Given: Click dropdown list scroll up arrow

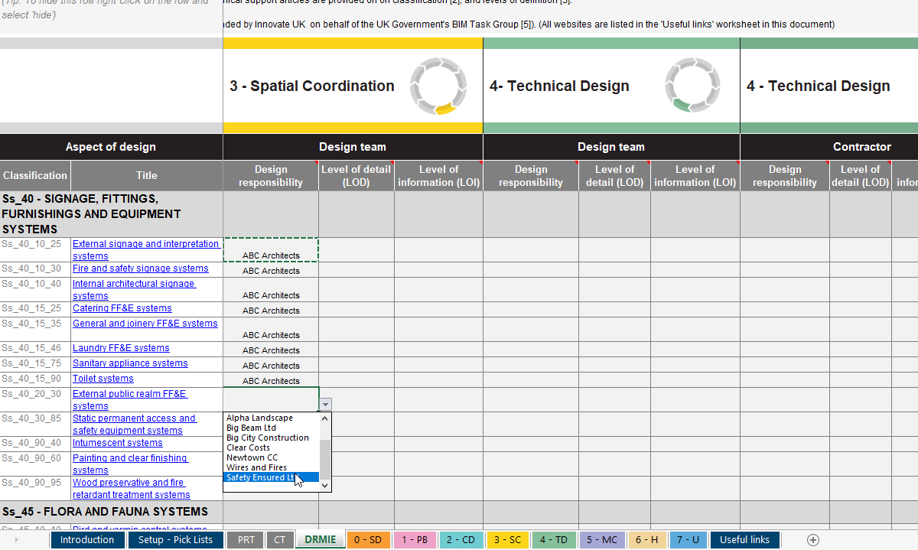Looking at the screenshot, I should point(325,418).
